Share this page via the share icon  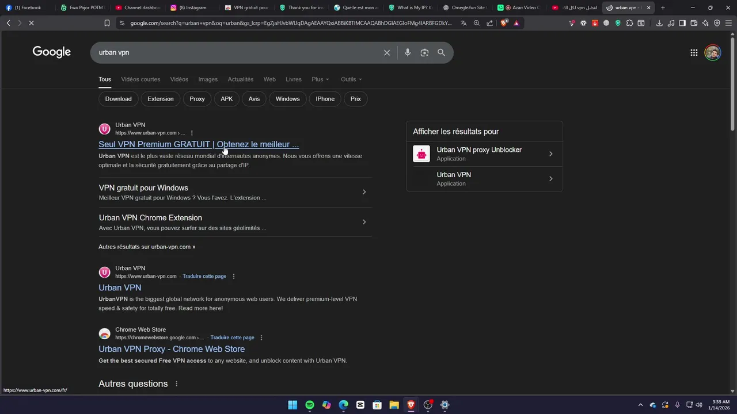490,23
